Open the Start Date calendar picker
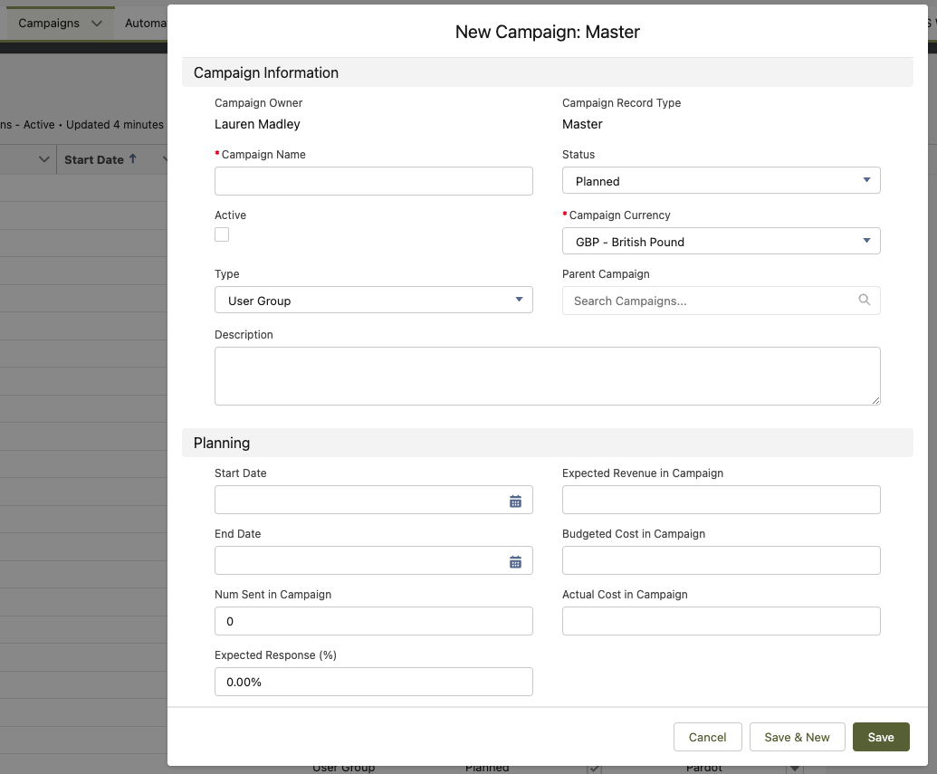Viewport: 937px width, 774px height. [x=514, y=499]
